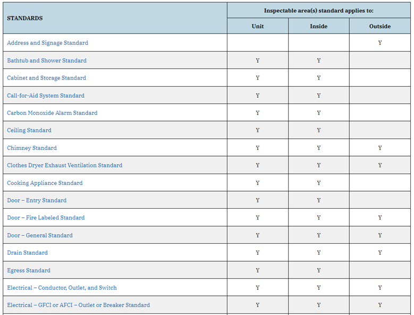Click Clothes Dryer Exhaust Ventilation Standard
This screenshot has width=414, height=315.
[x=64, y=166]
